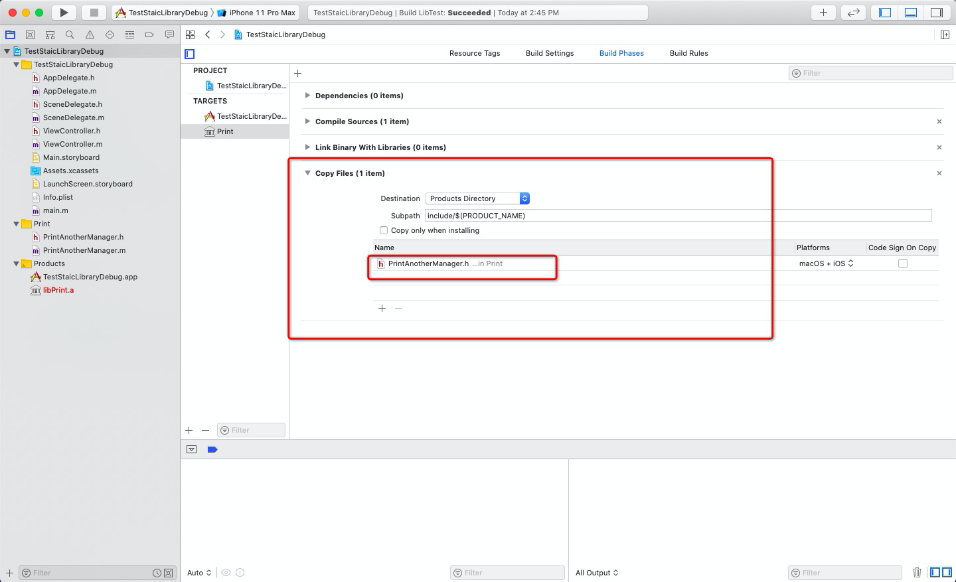The image size is (956, 582).
Task: Select the TestStaicLibraryDebug scheme
Action: coord(162,13)
